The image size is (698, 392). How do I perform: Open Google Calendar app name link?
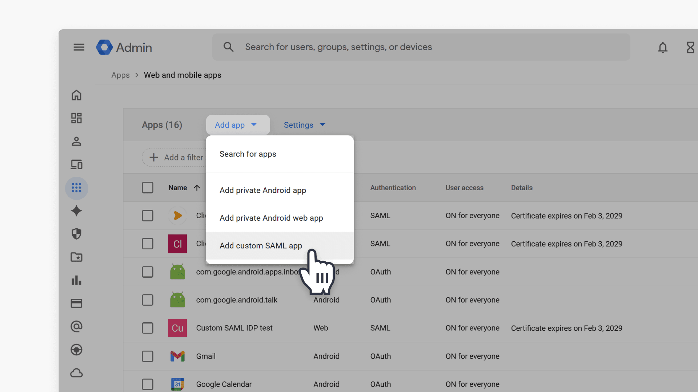coord(224,384)
